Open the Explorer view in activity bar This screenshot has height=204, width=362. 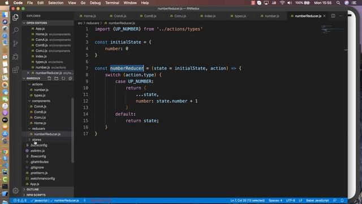pyautogui.click(x=15, y=17)
